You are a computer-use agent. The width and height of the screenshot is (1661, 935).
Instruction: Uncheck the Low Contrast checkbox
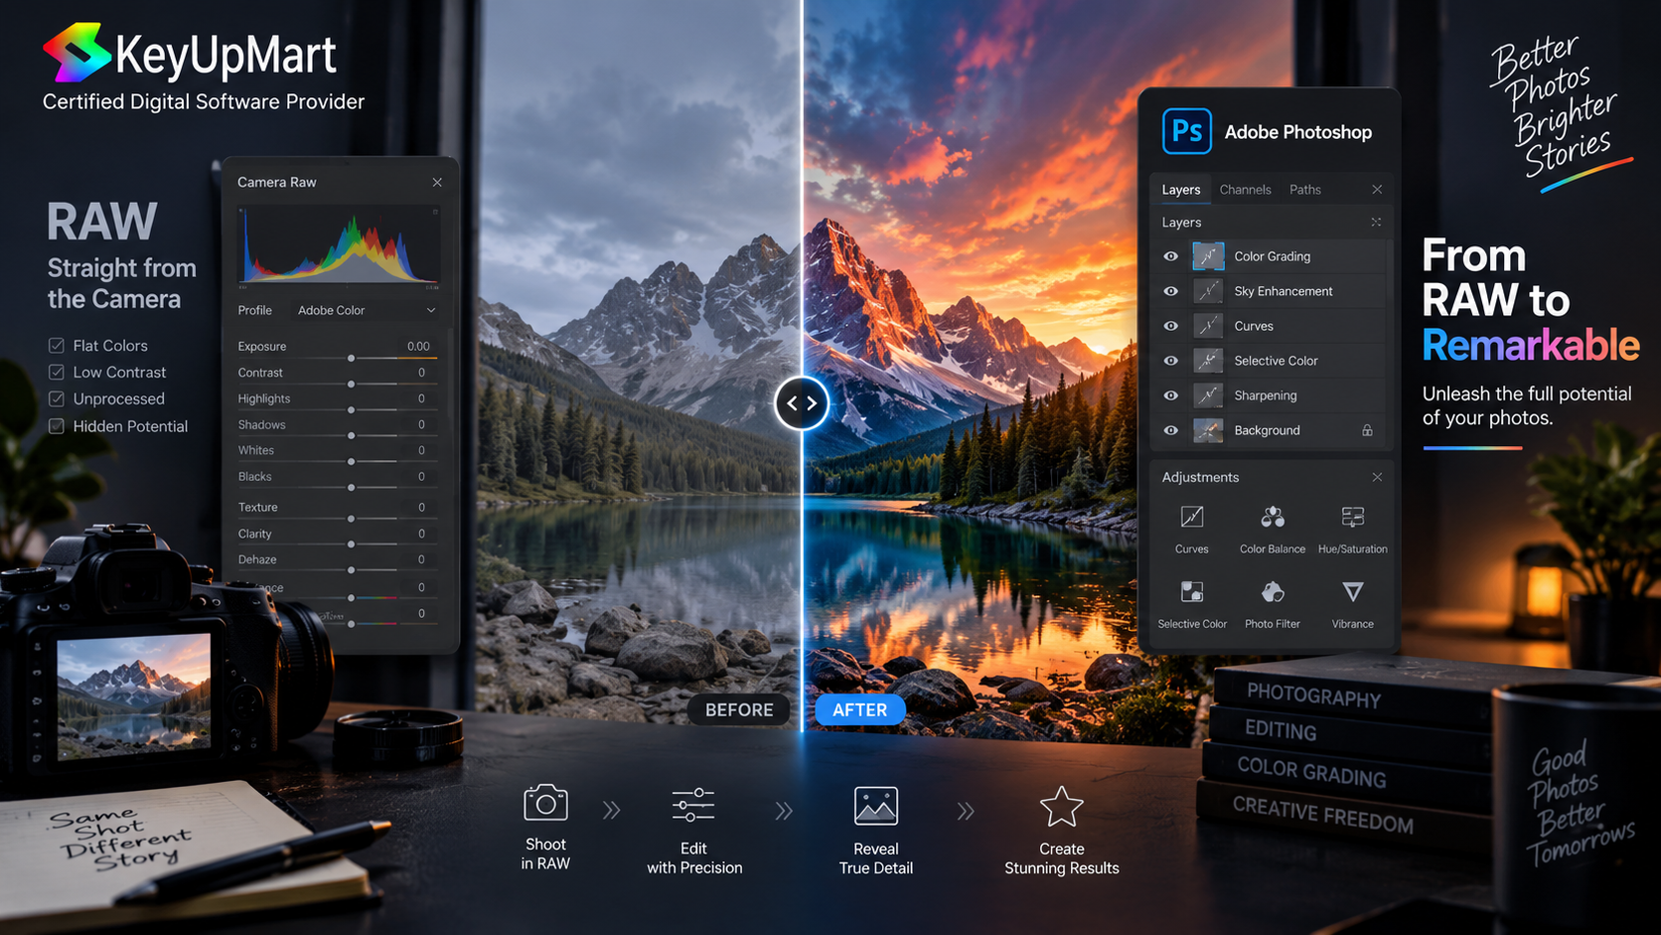(x=57, y=372)
